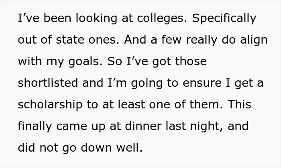Click the word 'night'
This screenshot has width=281, height=168.
[207, 126]
